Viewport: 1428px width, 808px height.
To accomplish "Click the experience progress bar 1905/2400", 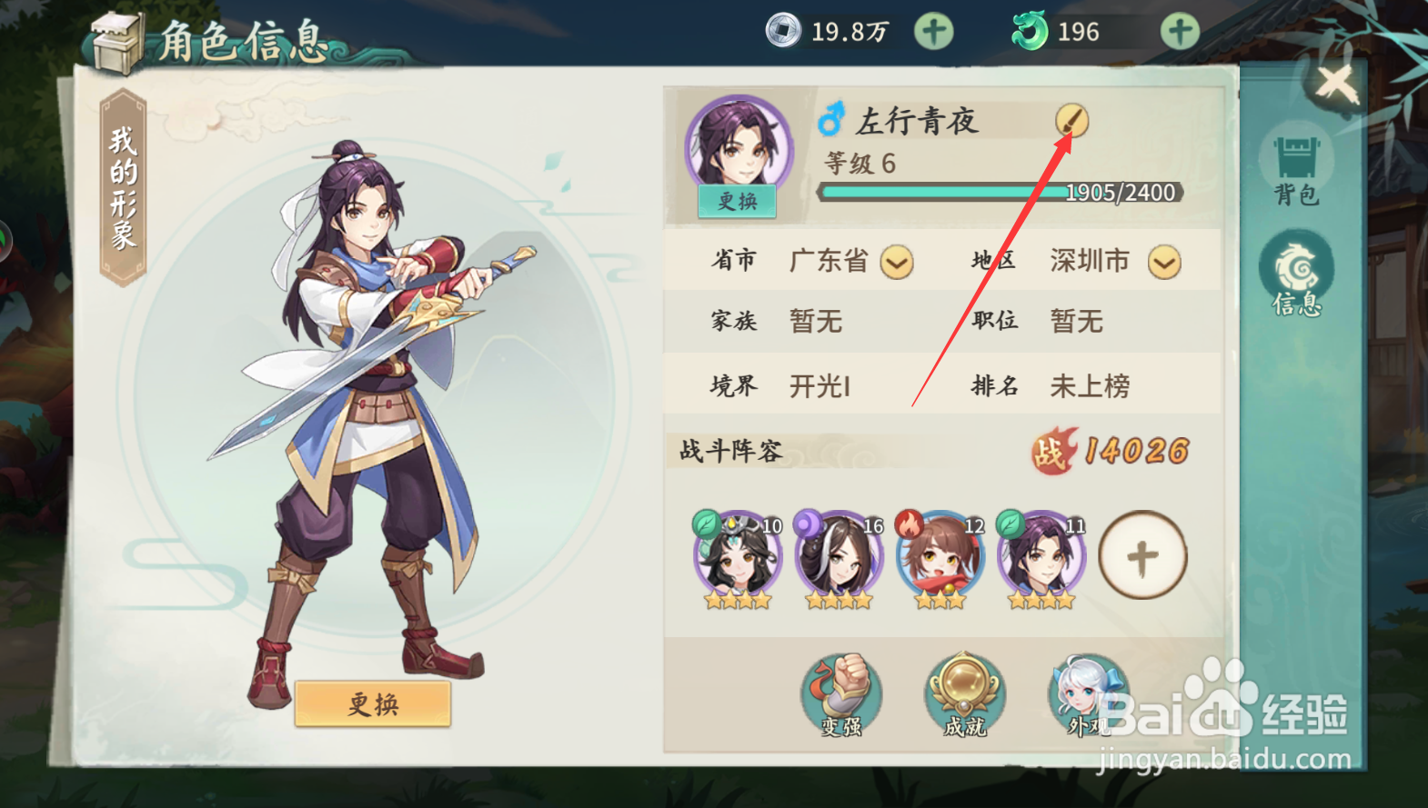I will pos(1001,193).
